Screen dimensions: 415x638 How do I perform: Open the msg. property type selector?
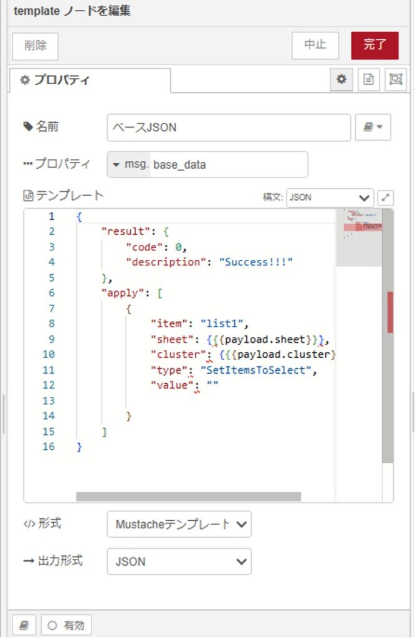tap(129, 165)
